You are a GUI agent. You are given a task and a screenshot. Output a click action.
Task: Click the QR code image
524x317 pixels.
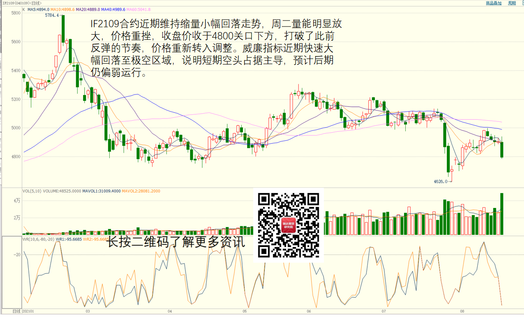point(288,225)
